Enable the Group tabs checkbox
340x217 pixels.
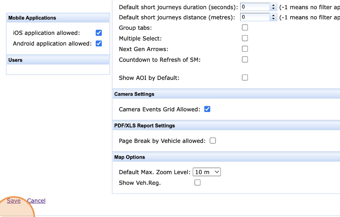(245, 27)
